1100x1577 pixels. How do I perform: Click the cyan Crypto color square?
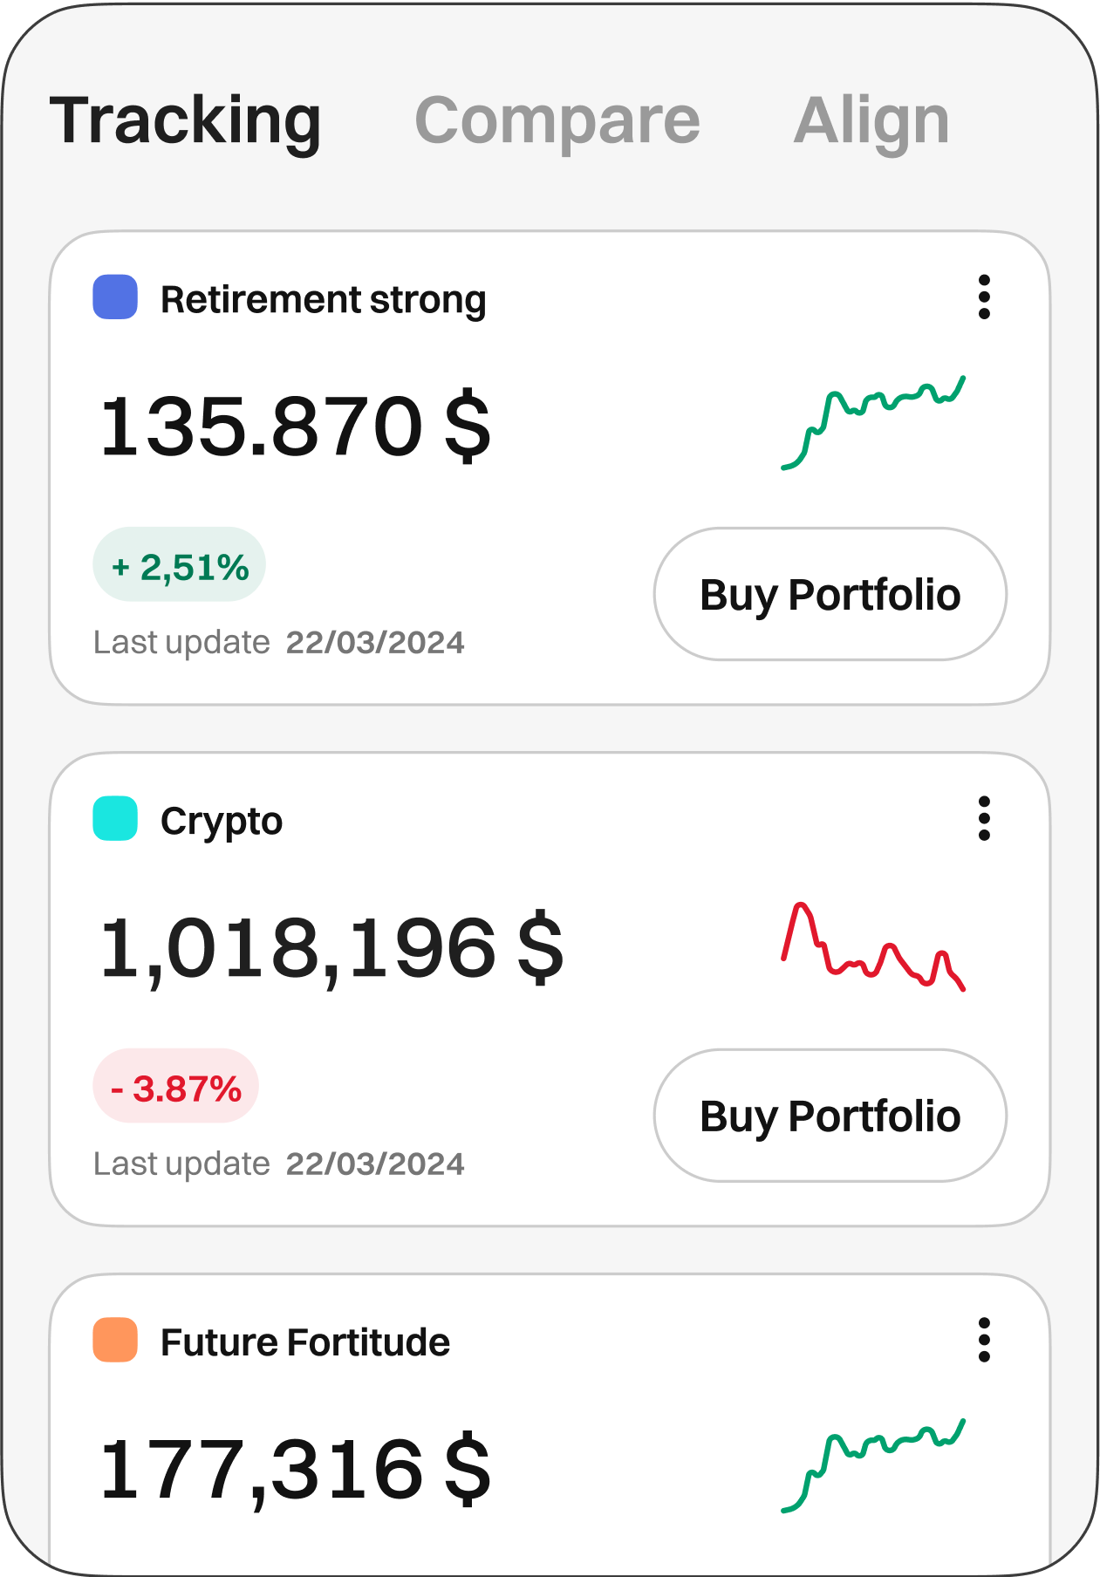(115, 818)
